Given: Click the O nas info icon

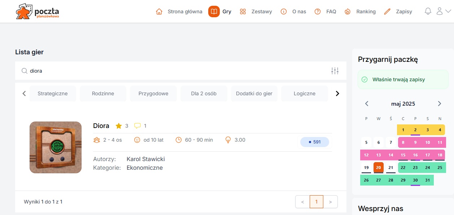Looking at the screenshot, I should 284,12.
